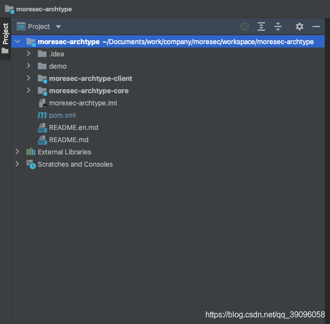The width and height of the screenshot is (330, 324).
Task: Click the .idea folder icon
Action: 42,53
